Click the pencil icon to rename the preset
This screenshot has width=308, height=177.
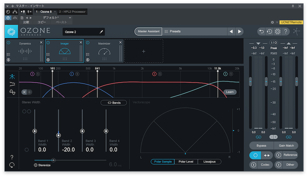[x=101, y=32]
